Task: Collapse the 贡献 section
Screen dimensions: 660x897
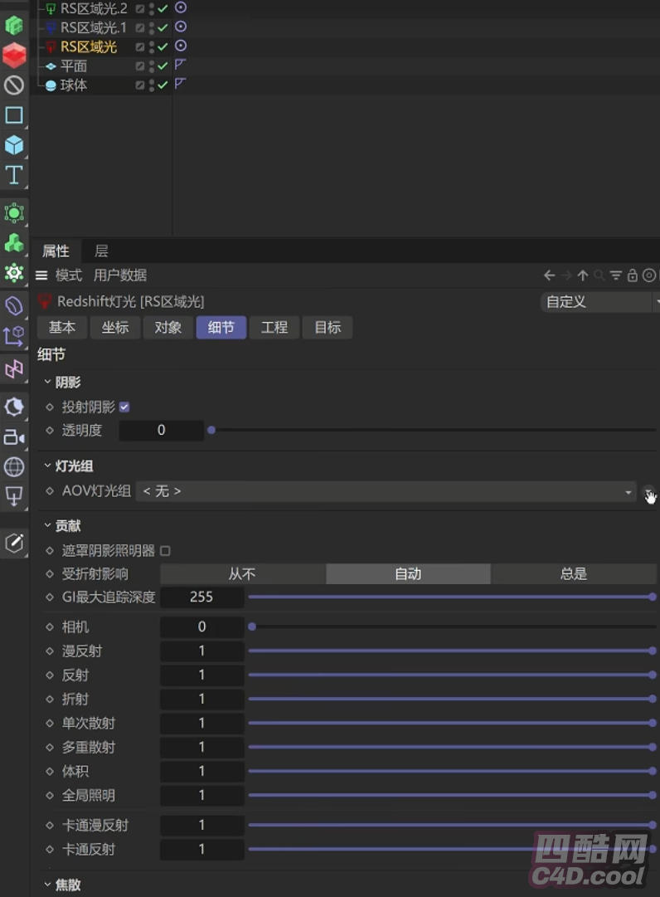Action: (x=48, y=526)
